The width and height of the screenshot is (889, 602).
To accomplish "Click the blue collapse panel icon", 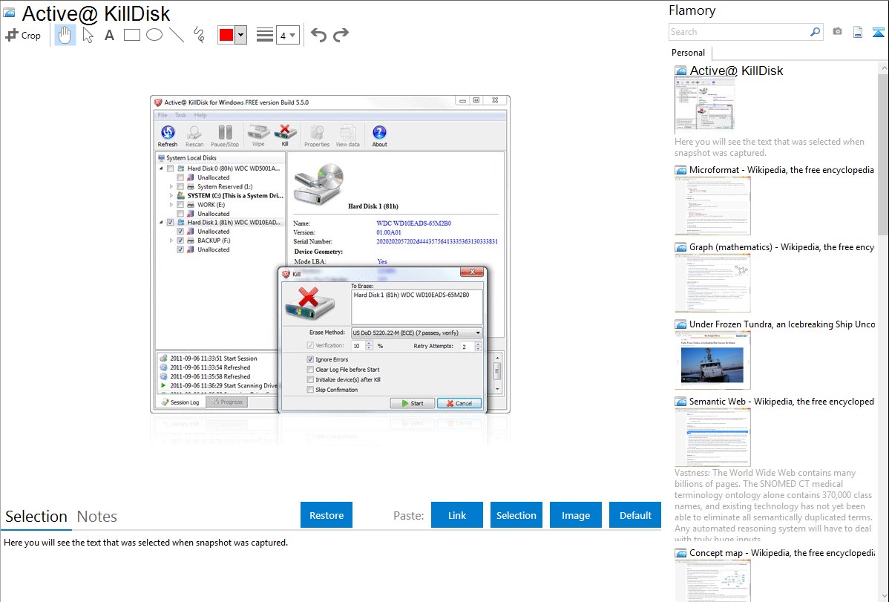I will (878, 32).
